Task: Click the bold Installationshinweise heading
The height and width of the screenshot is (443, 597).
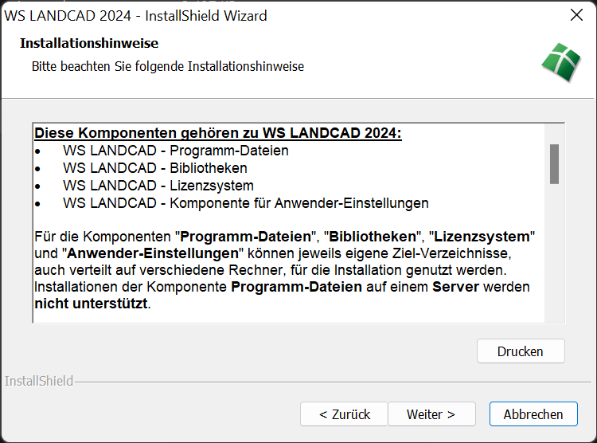Action: pyautogui.click(x=89, y=43)
